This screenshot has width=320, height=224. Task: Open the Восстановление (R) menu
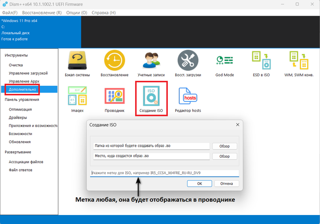42,13
